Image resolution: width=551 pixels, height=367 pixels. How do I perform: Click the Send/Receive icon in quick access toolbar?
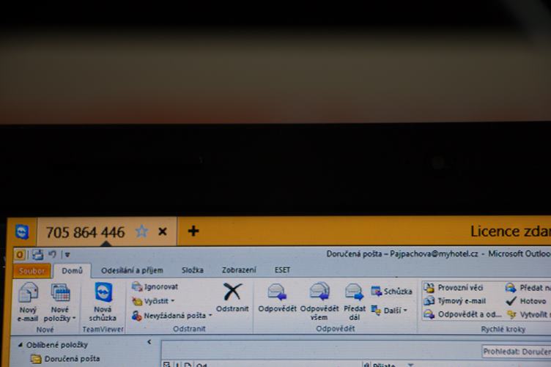point(37,254)
